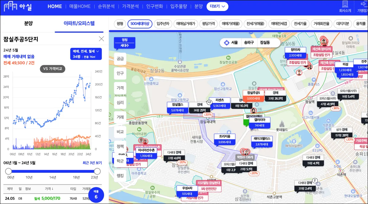The image size is (368, 204).
Task: Open 송파구 district selector
Action: pos(249,43)
